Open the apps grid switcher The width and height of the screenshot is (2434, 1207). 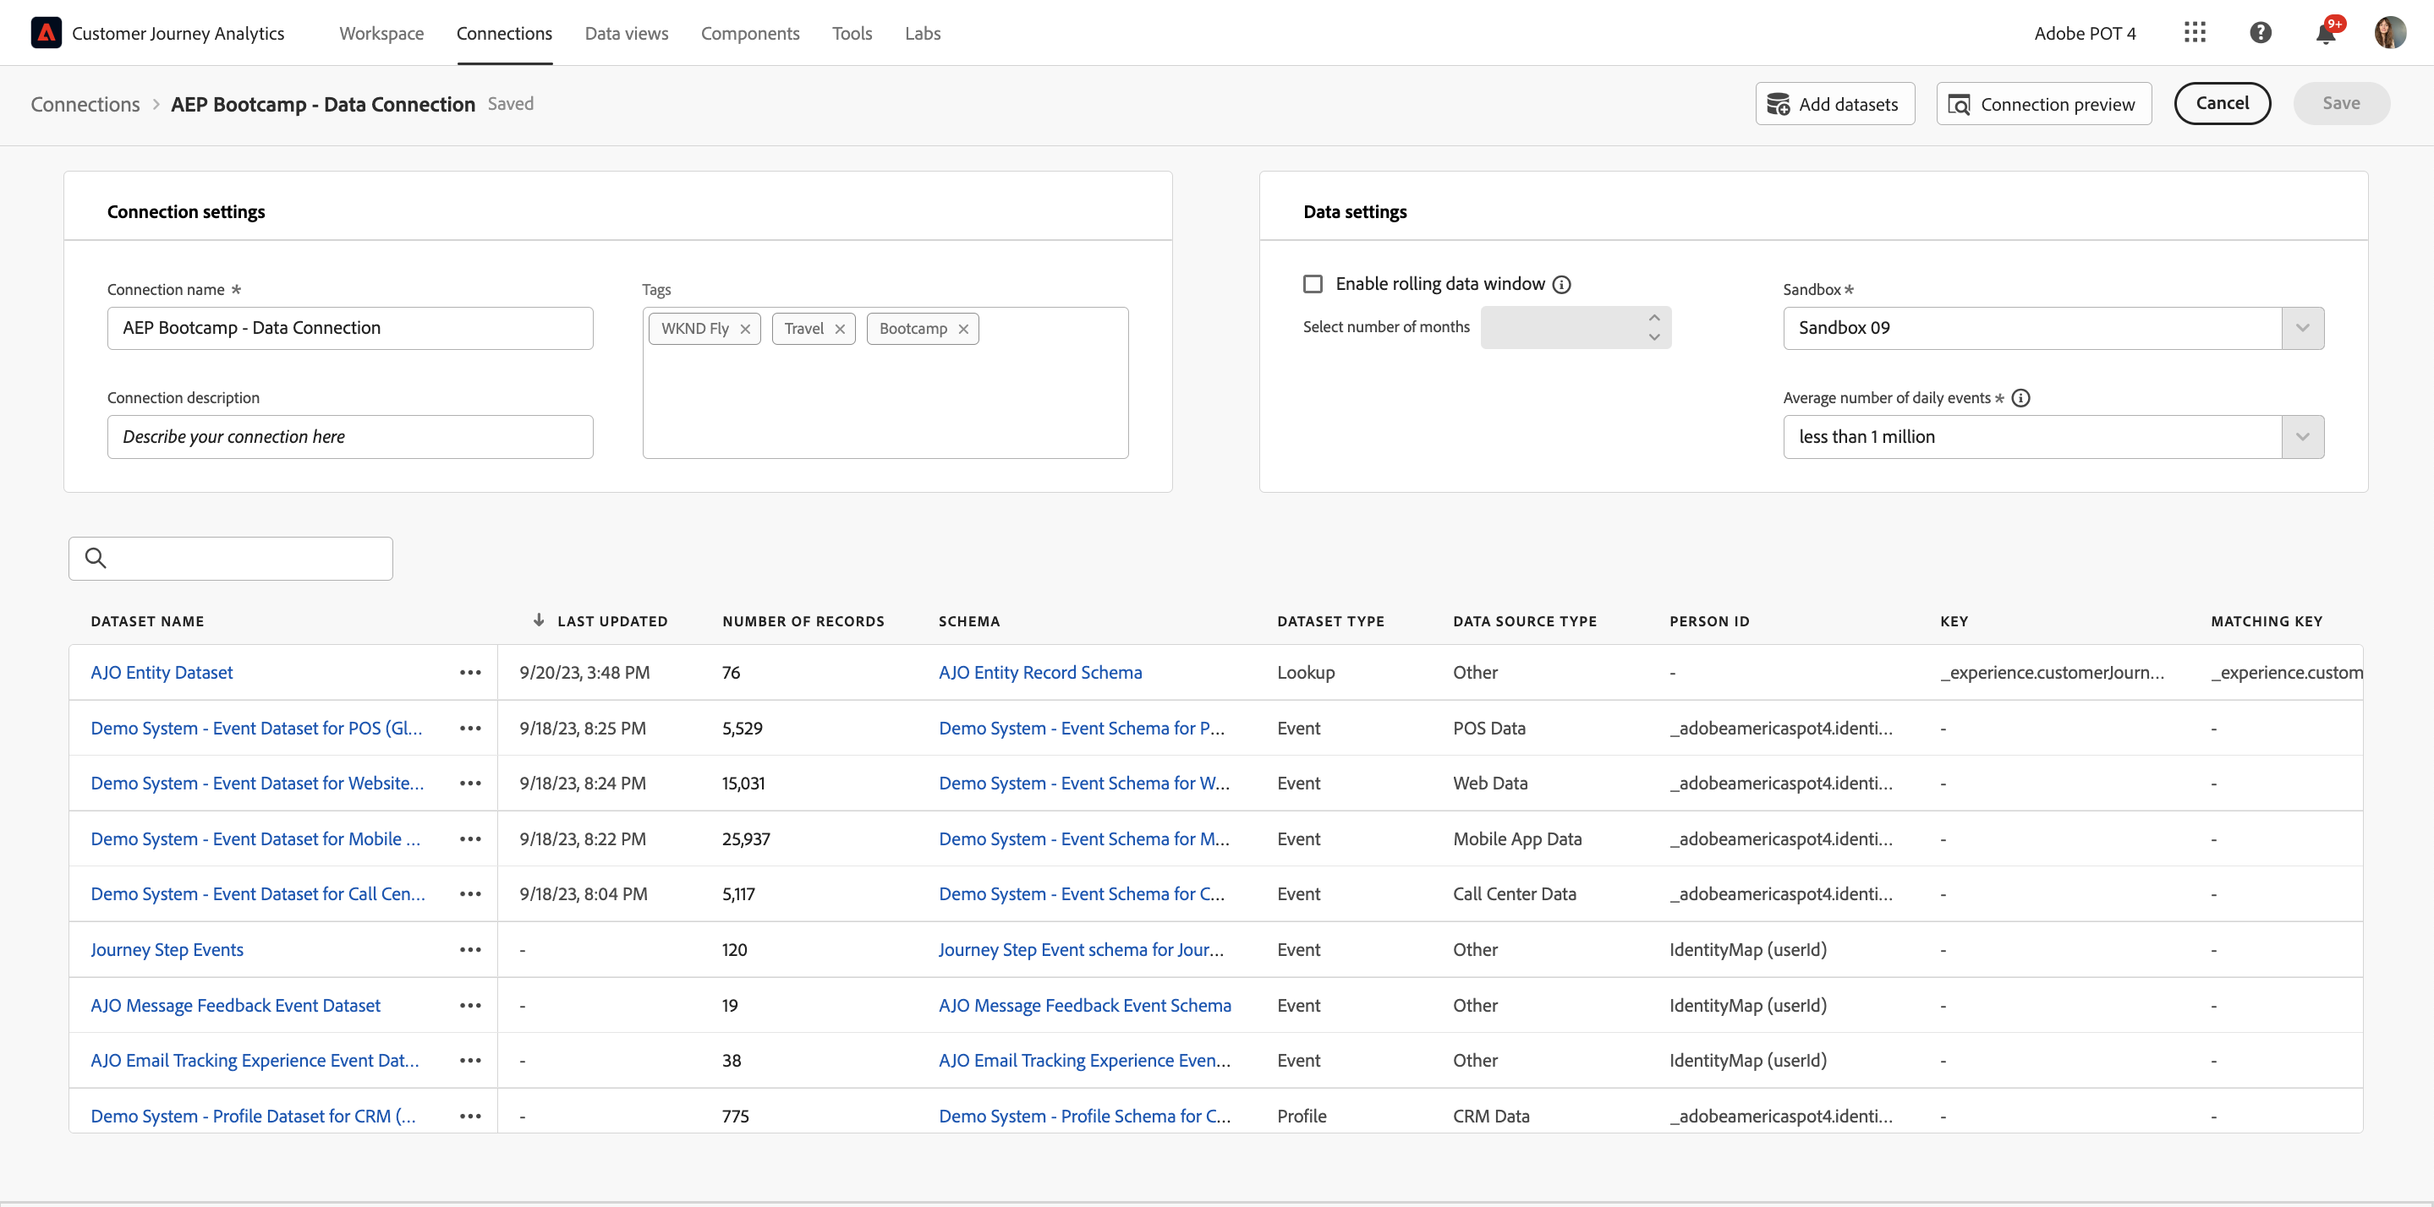point(2194,33)
